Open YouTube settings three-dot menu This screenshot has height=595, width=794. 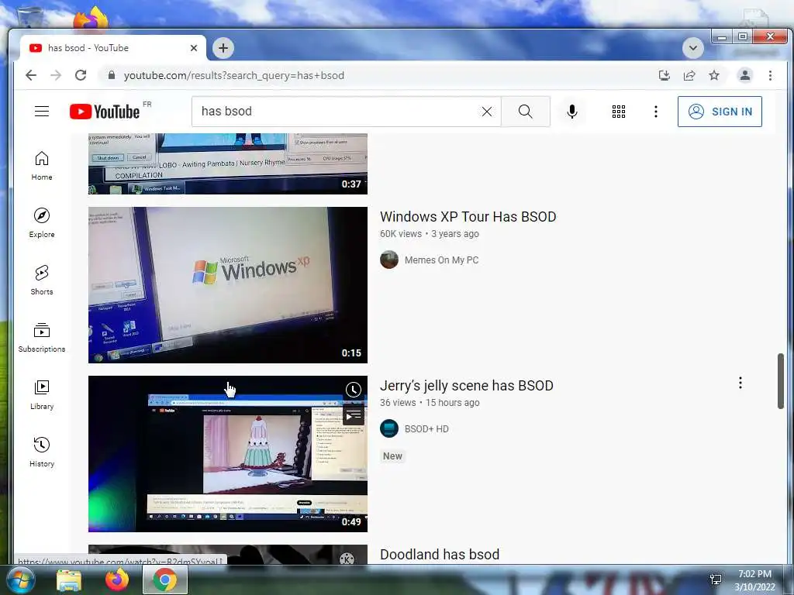click(x=656, y=112)
